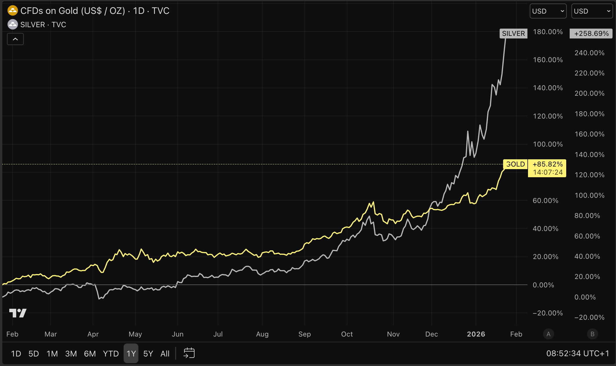Switch to the YTD time range

point(111,354)
